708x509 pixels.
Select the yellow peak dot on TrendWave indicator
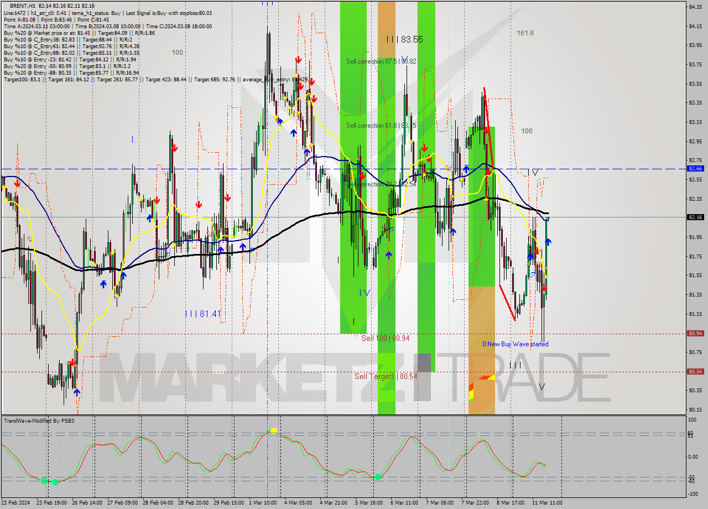pos(273,430)
